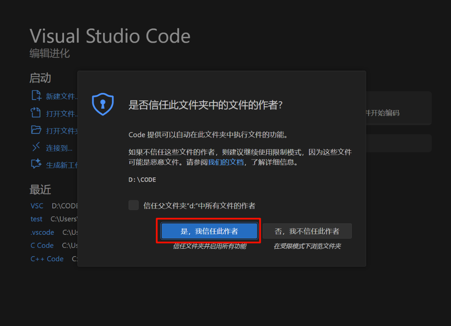Open recent folder C Code
The width and height of the screenshot is (451, 326).
pos(42,246)
